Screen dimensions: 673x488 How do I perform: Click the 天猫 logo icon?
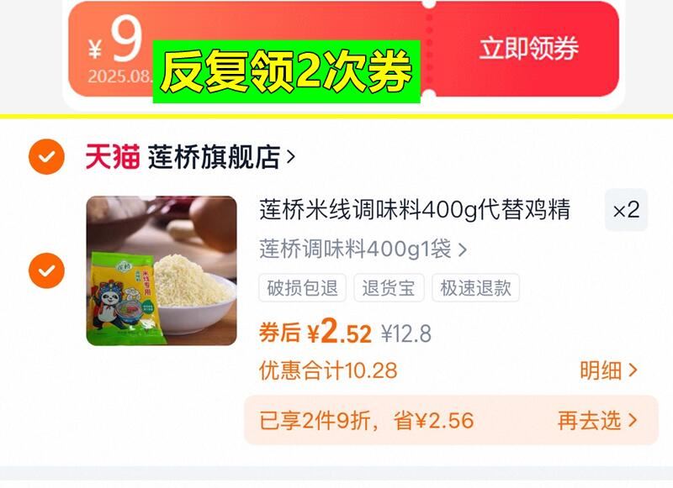[x=113, y=157]
